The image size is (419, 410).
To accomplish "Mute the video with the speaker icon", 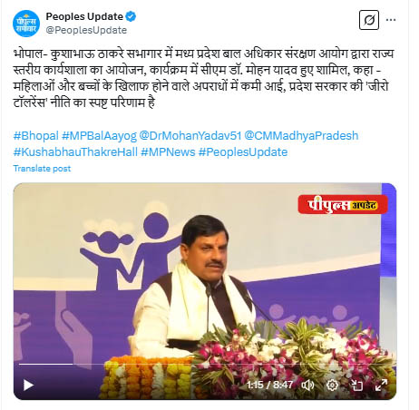I will pyautogui.click(x=307, y=386).
